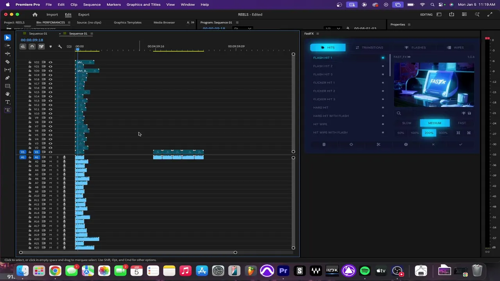This screenshot has height=281, width=500.
Task: Select the Ripple Edit tool
Action: [7, 53]
